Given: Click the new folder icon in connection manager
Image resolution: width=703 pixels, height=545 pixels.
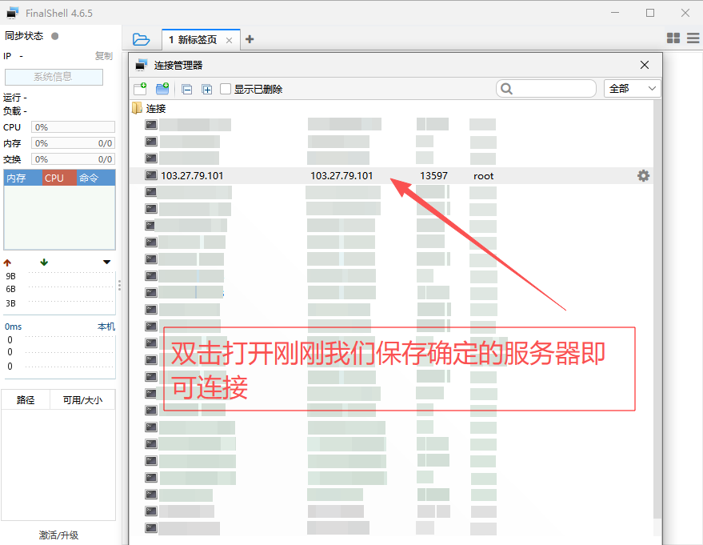Looking at the screenshot, I should (x=162, y=89).
